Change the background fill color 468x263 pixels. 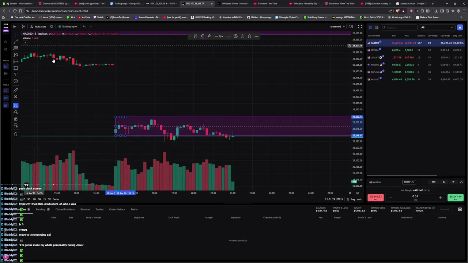click(209, 36)
